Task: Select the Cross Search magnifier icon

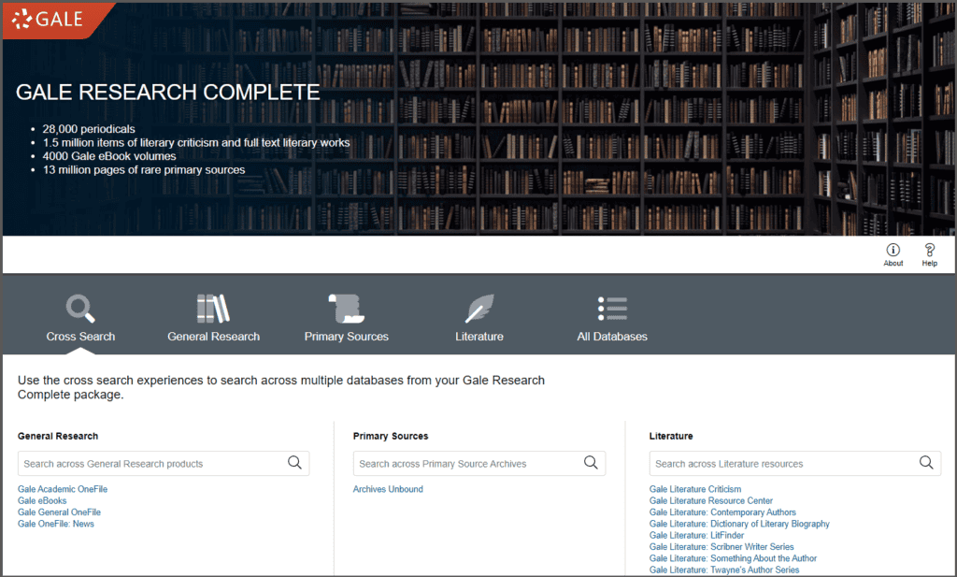Action: [x=80, y=309]
